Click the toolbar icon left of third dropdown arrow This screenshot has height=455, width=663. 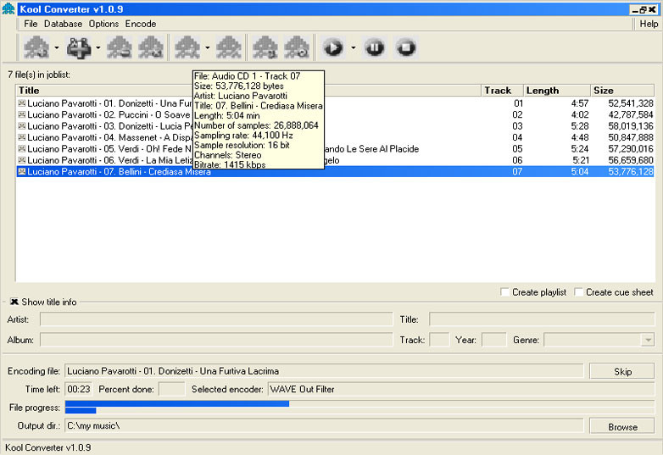(187, 47)
